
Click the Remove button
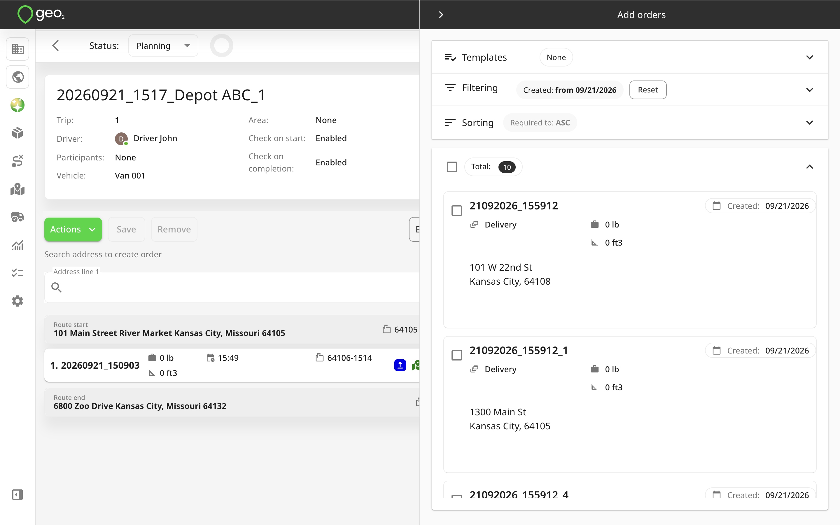pos(174,230)
